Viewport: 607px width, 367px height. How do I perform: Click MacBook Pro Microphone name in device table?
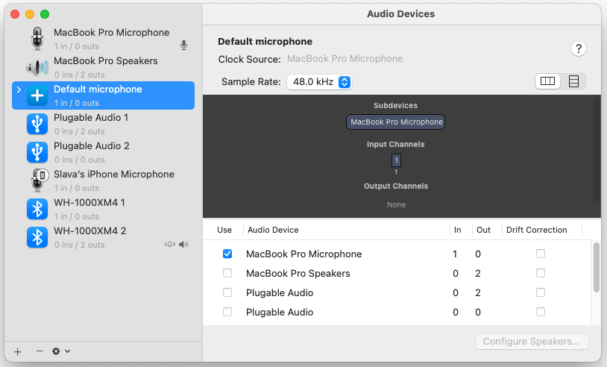point(304,254)
